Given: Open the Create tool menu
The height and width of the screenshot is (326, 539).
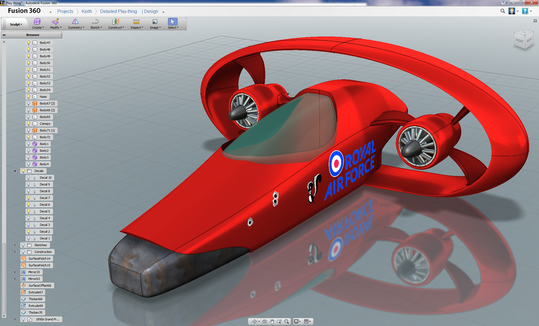Looking at the screenshot, I should [38, 24].
